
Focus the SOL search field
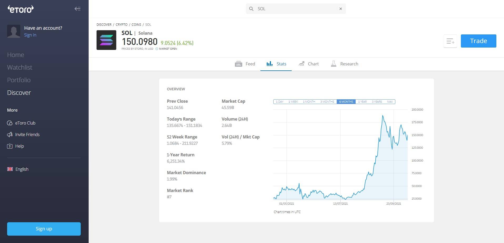pos(296,9)
